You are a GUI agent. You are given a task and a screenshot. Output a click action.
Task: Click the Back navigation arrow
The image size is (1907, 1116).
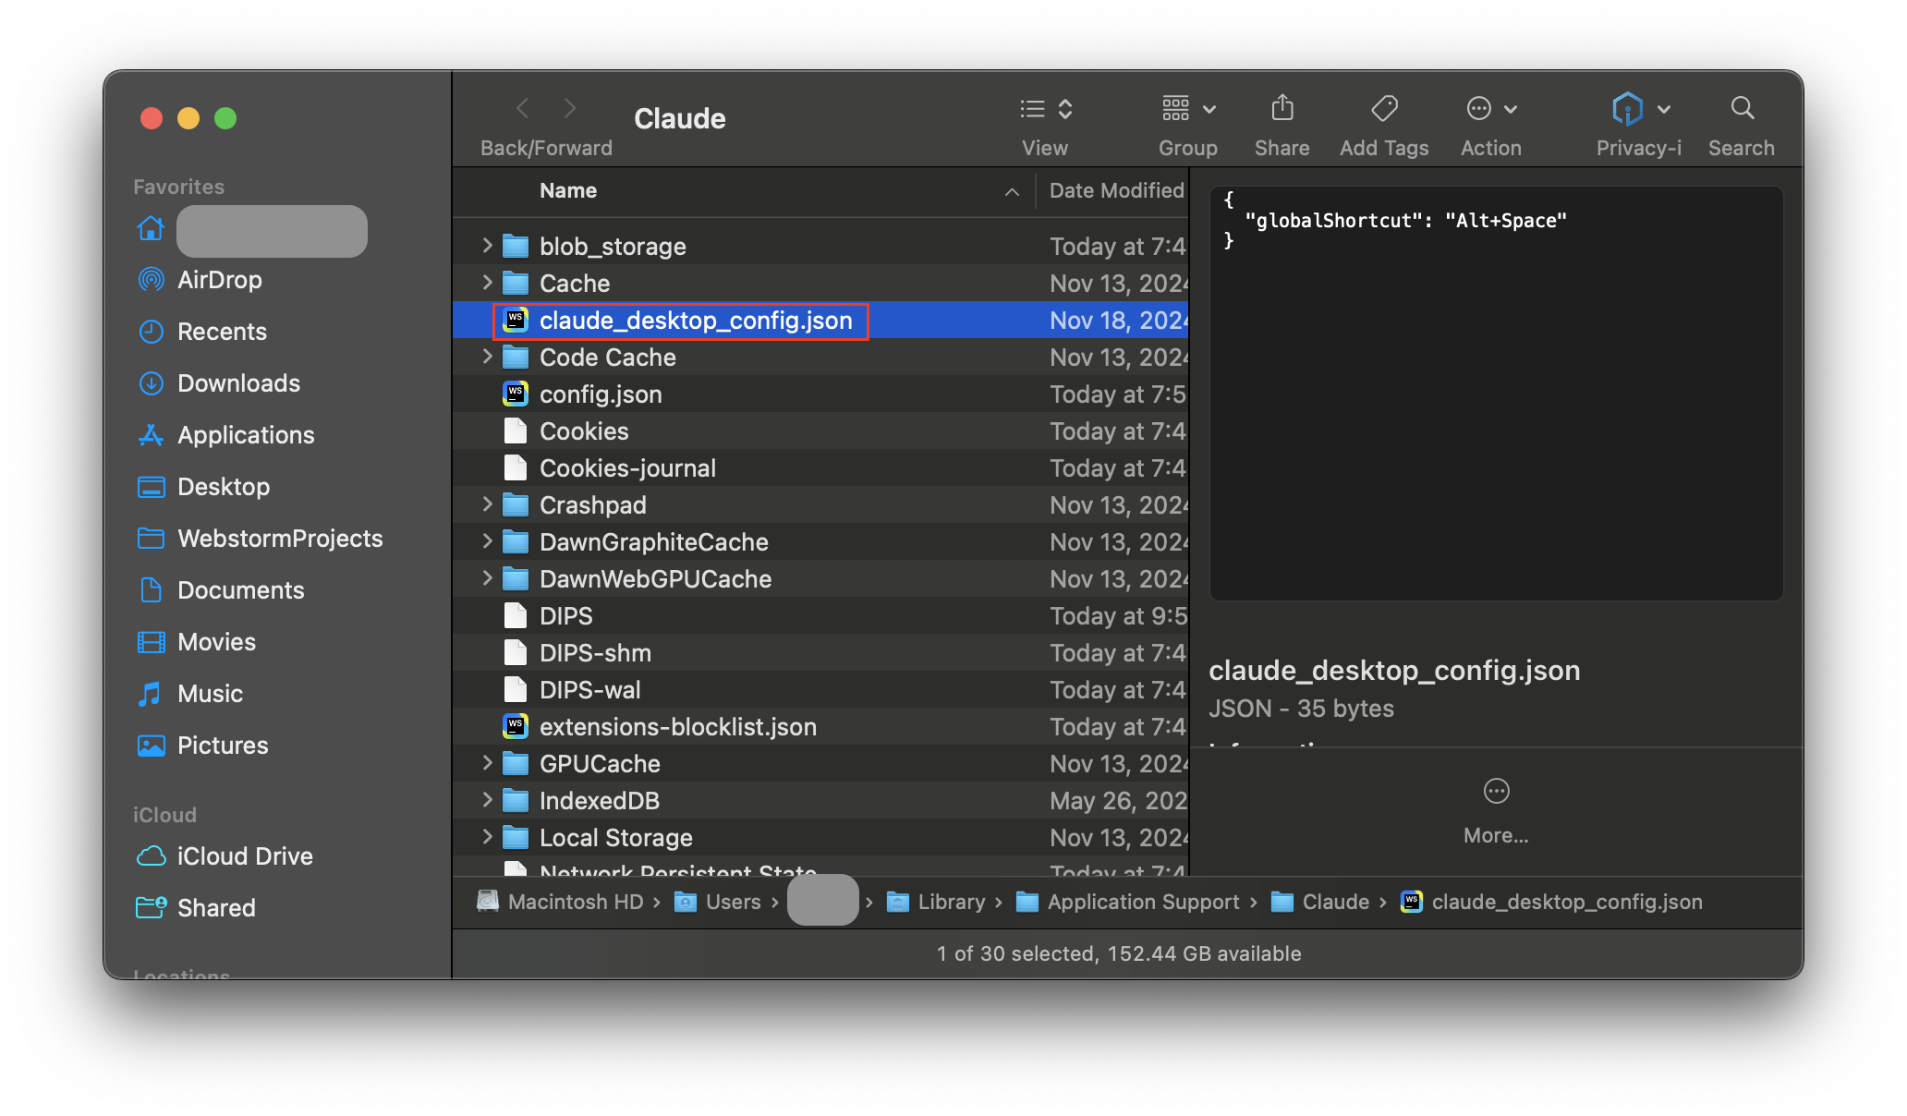point(523,109)
